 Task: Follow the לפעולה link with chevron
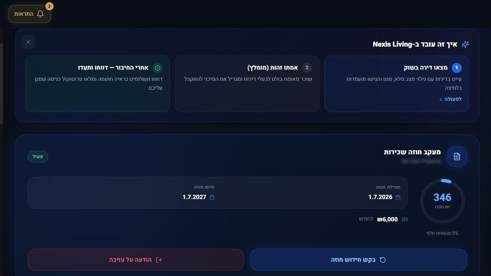pyautogui.click(x=450, y=99)
